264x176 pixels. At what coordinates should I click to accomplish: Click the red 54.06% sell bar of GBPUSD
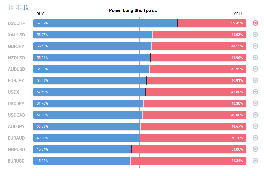click(x=189, y=149)
